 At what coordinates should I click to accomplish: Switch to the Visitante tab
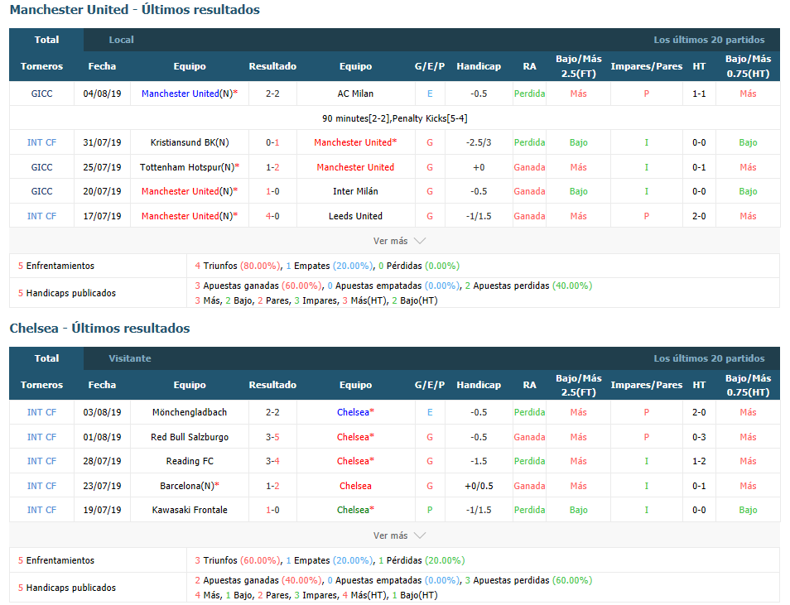[x=130, y=358]
